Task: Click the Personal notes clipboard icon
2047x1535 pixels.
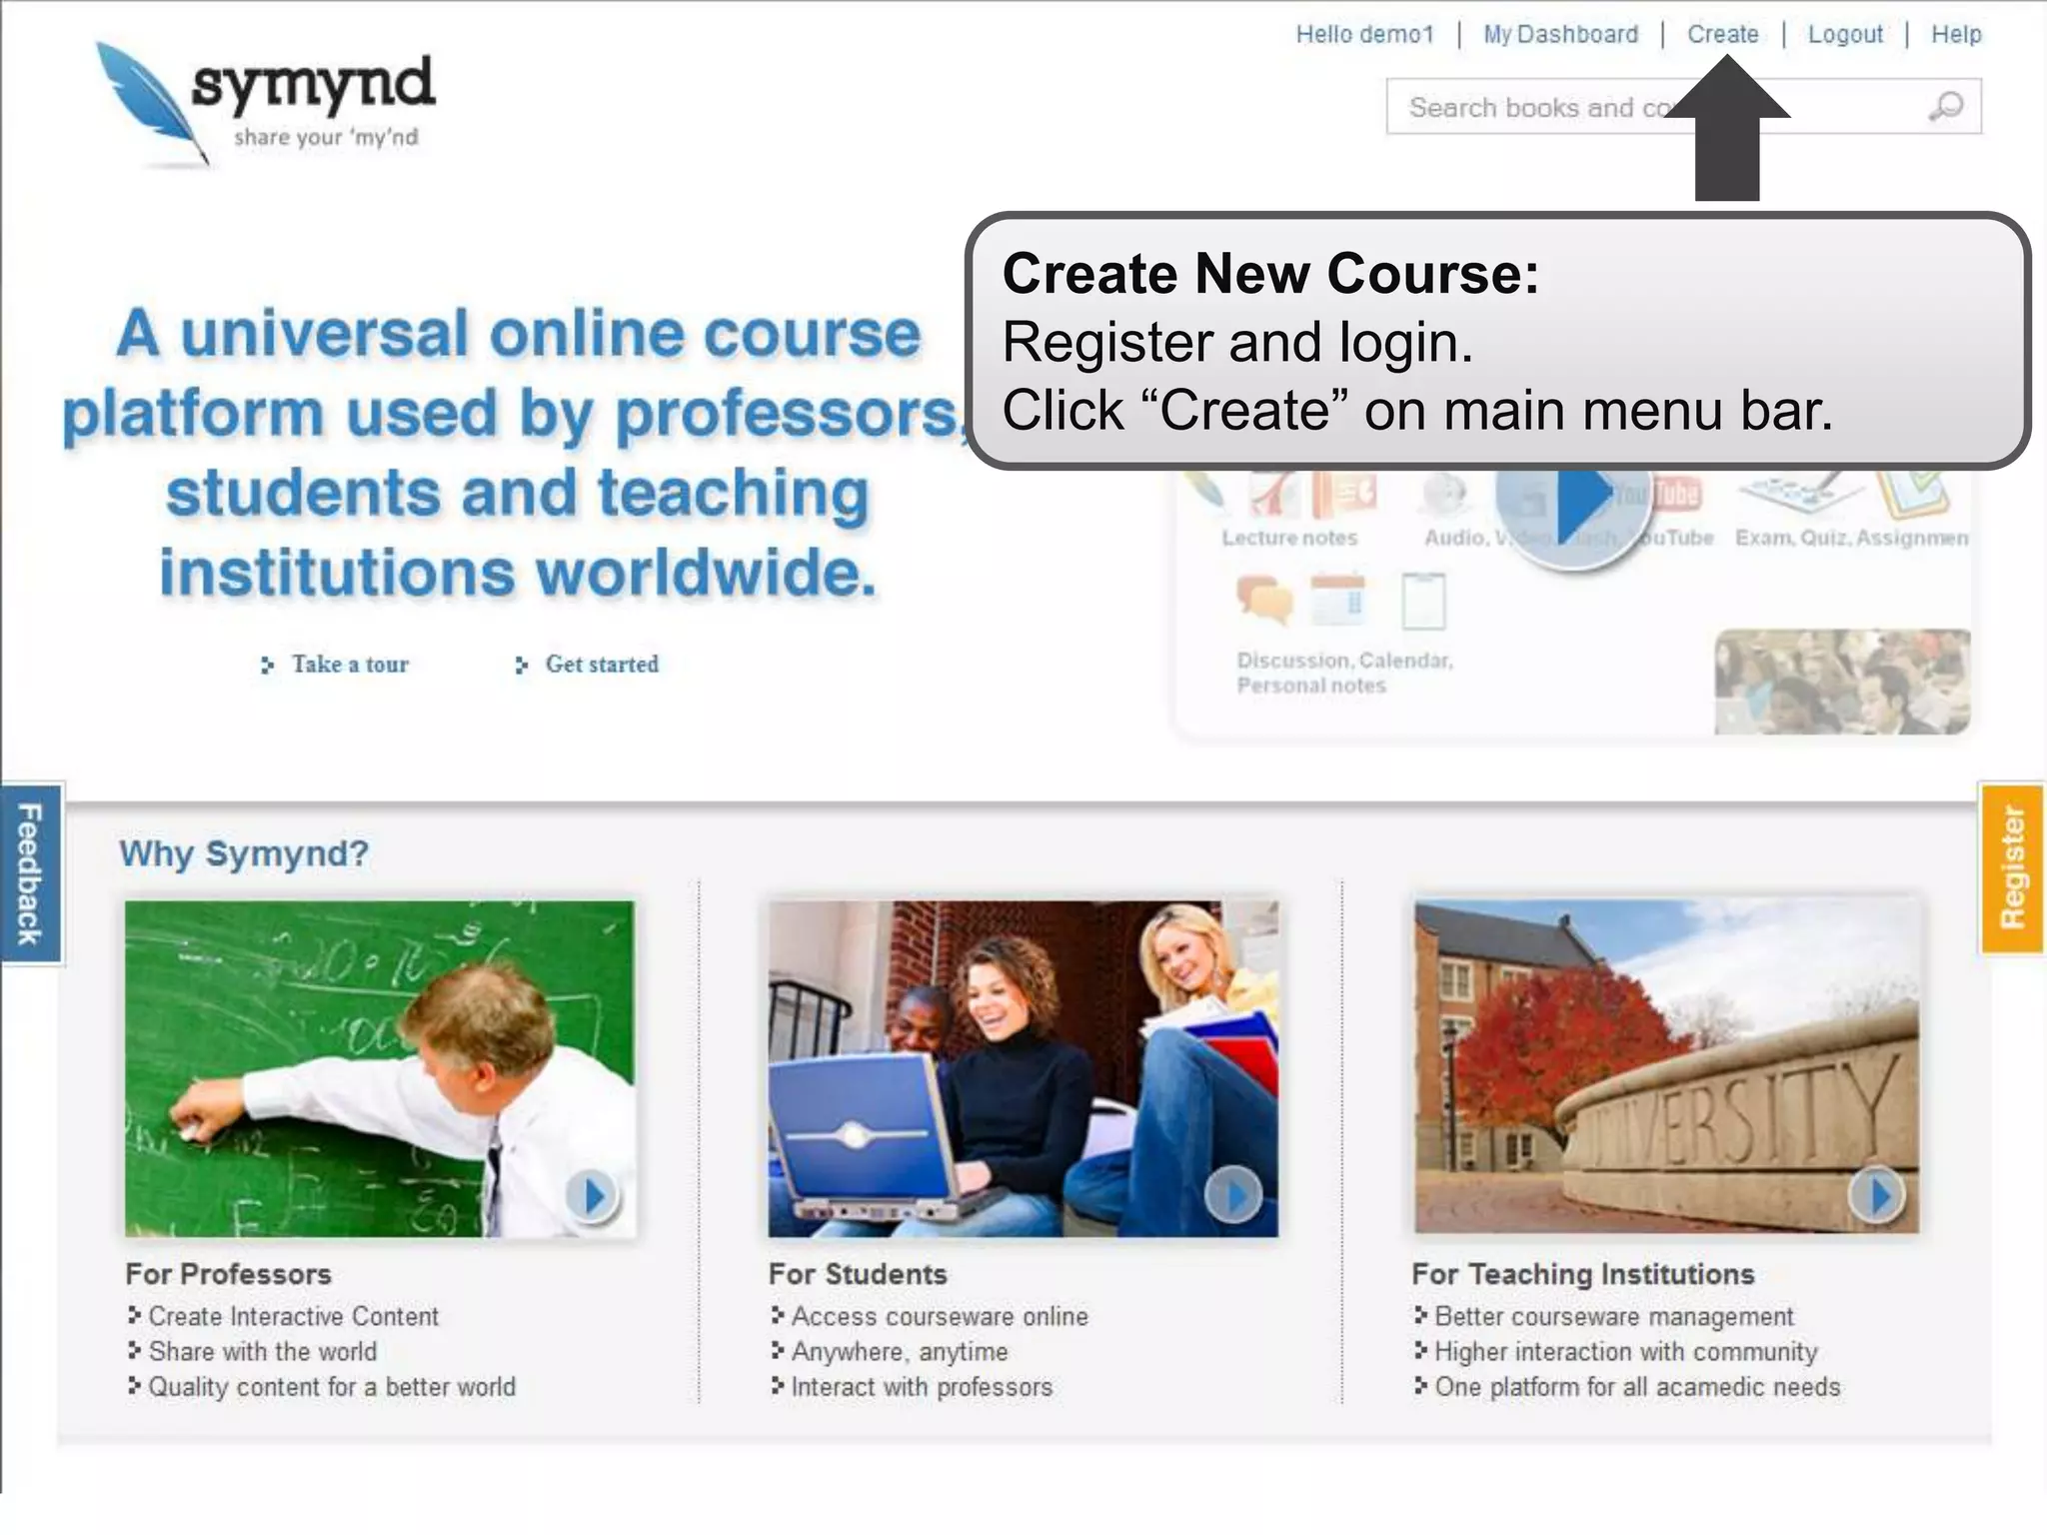Action: (1423, 601)
